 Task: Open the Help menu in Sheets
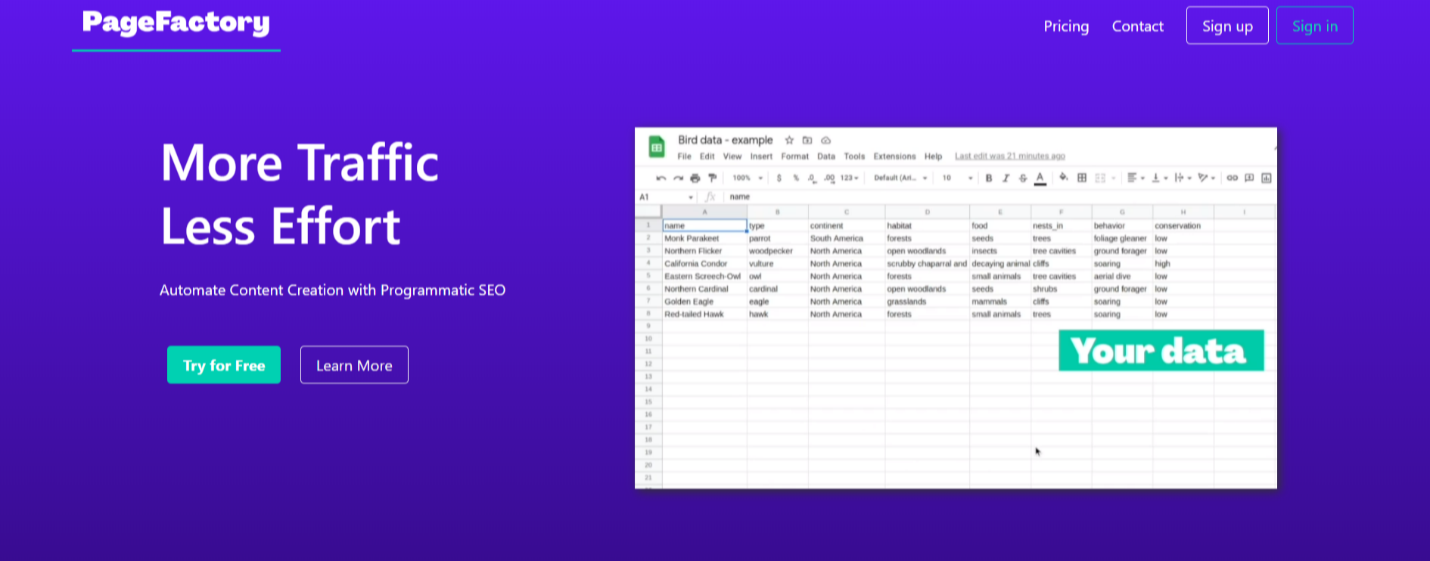pyautogui.click(x=933, y=157)
